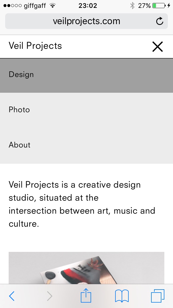Tap the Bluetooth status icon
Screen dimensions: 173x308
[x=132, y=5]
